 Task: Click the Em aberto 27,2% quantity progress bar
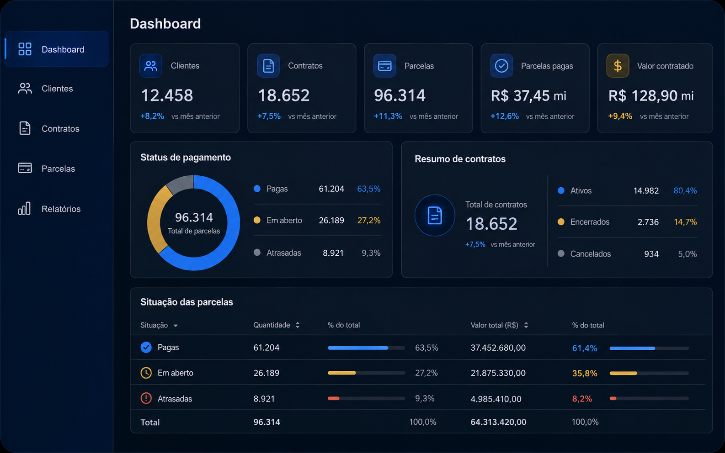click(366, 373)
